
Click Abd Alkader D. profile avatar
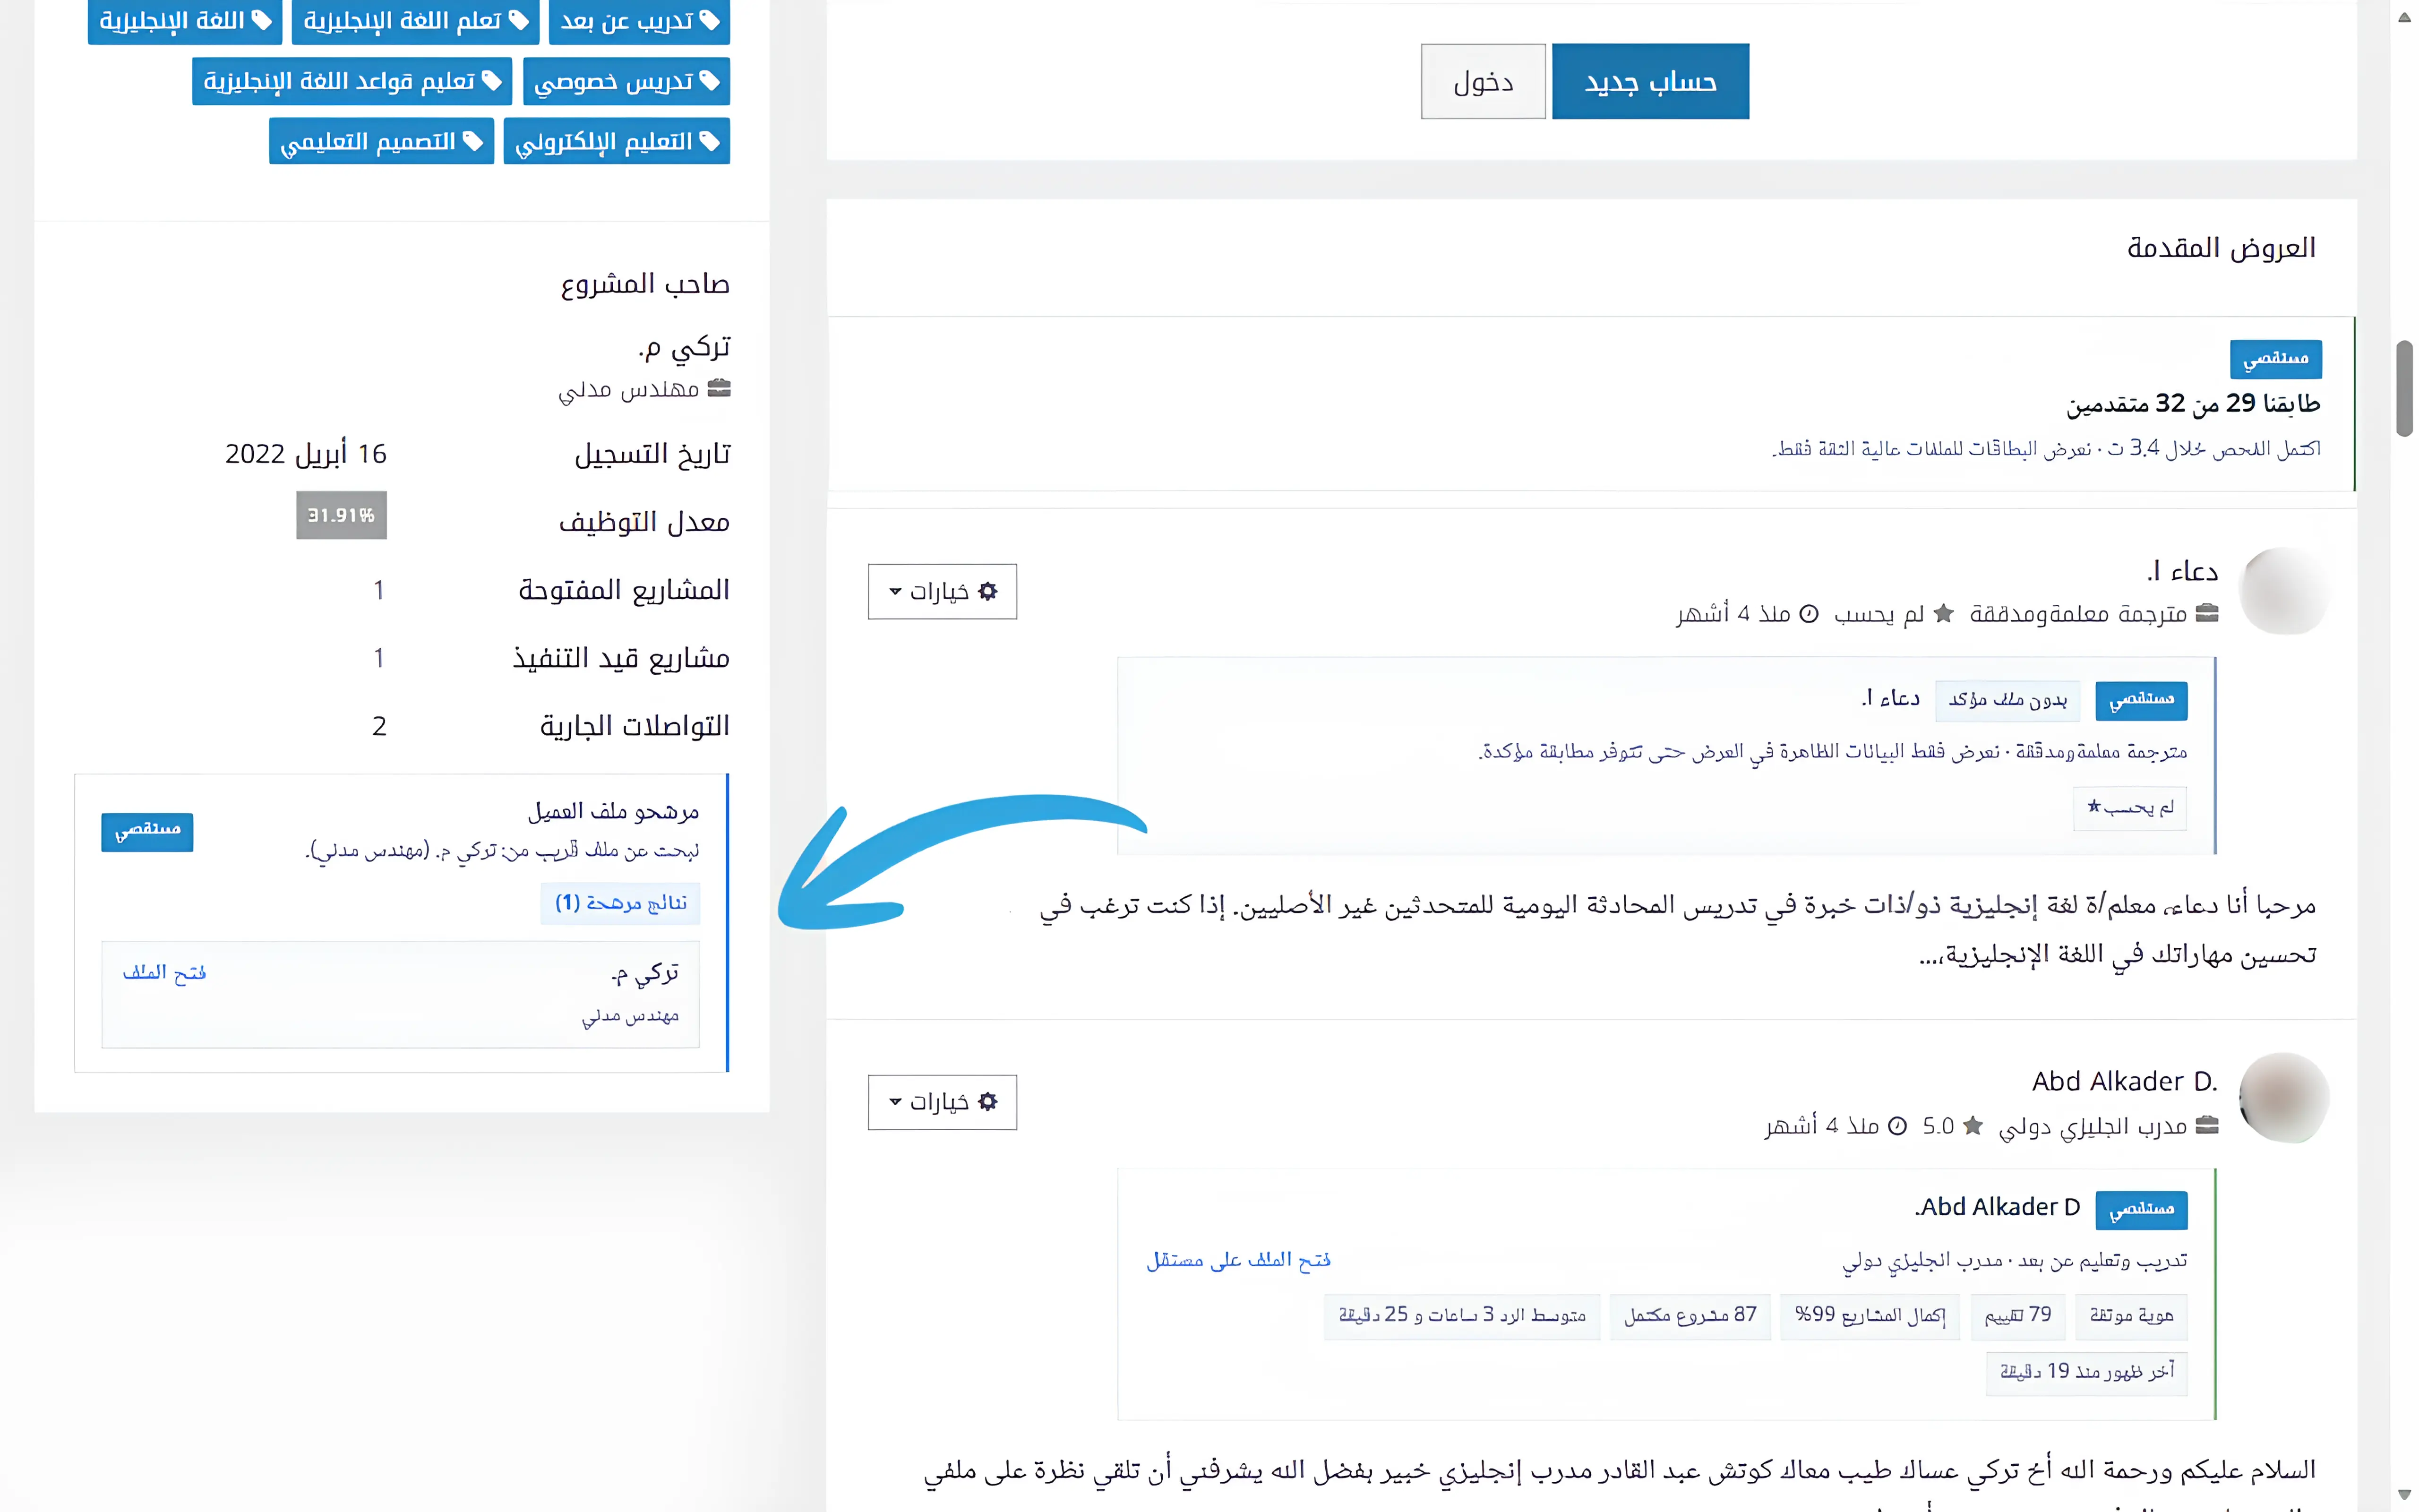pos(2284,1098)
